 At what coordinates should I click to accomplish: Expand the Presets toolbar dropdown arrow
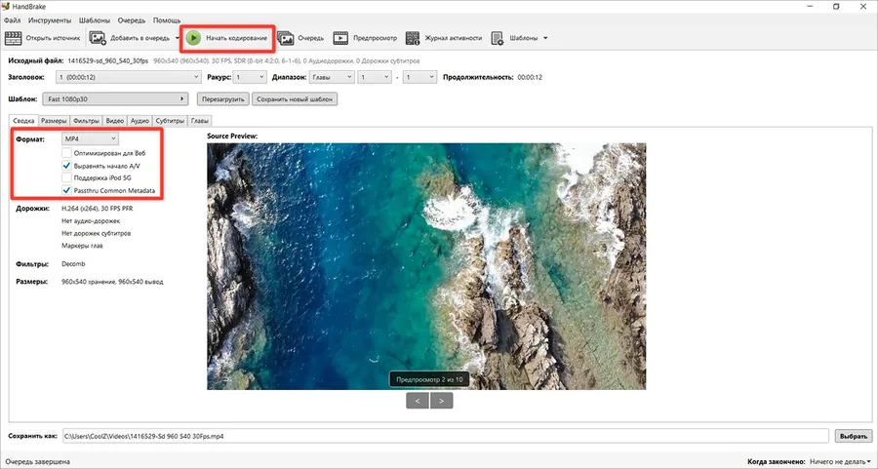[x=545, y=38]
